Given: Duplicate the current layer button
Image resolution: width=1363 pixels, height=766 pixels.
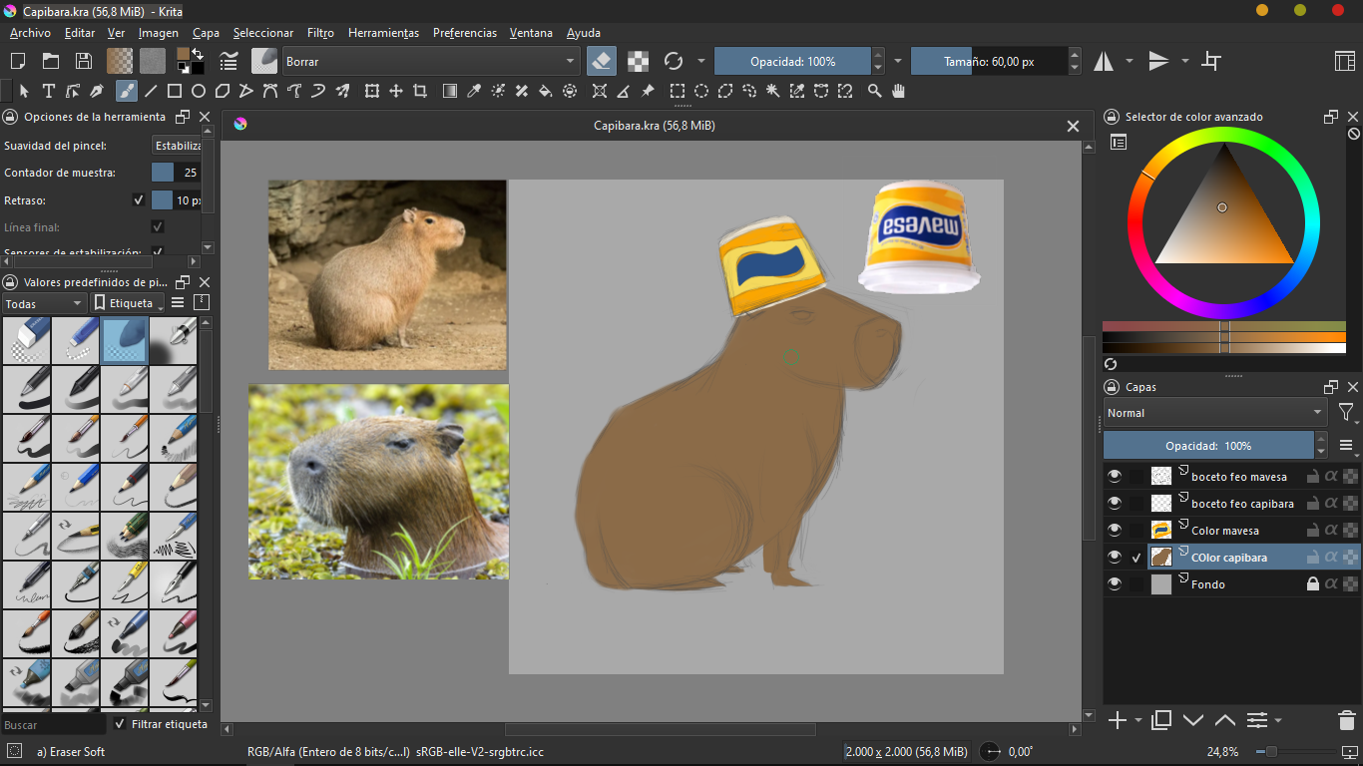Looking at the screenshot, I should tap(1160, 720).
